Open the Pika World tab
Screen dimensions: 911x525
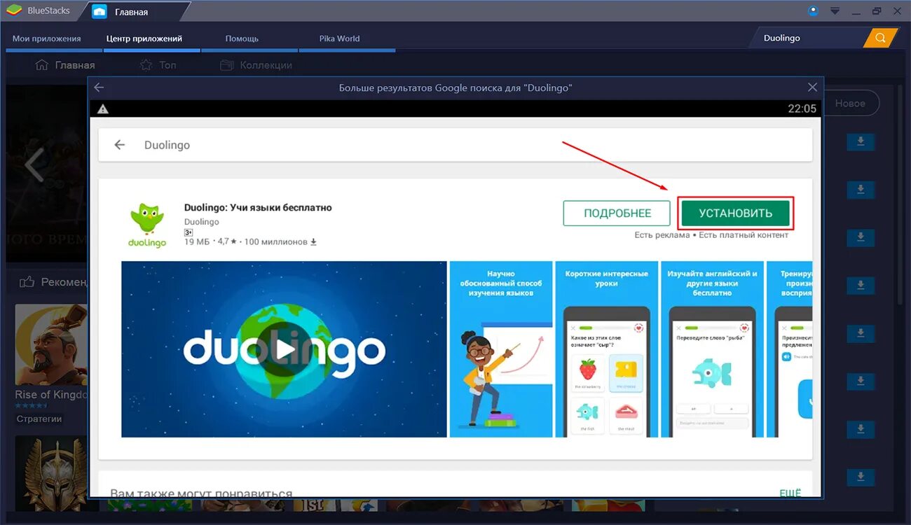click(339, 38)
